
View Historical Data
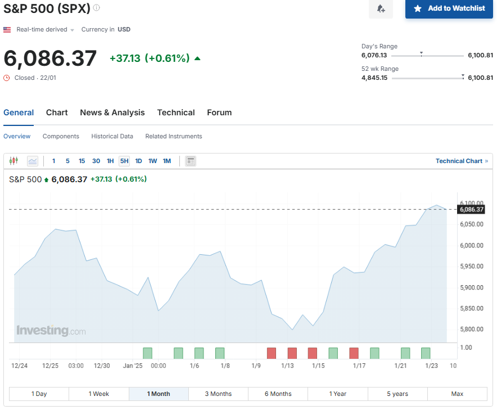click(112, 136)
